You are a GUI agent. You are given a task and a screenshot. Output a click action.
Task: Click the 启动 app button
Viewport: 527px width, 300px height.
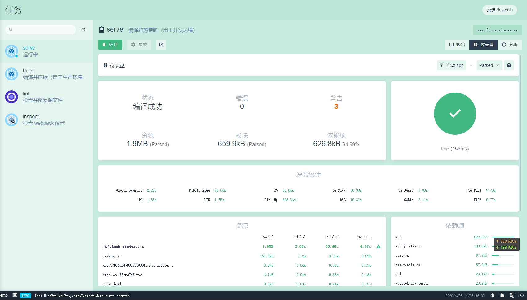coord(452,65)
